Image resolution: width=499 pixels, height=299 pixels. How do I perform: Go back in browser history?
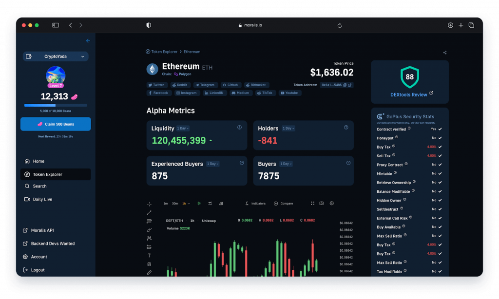click(71, 25)
